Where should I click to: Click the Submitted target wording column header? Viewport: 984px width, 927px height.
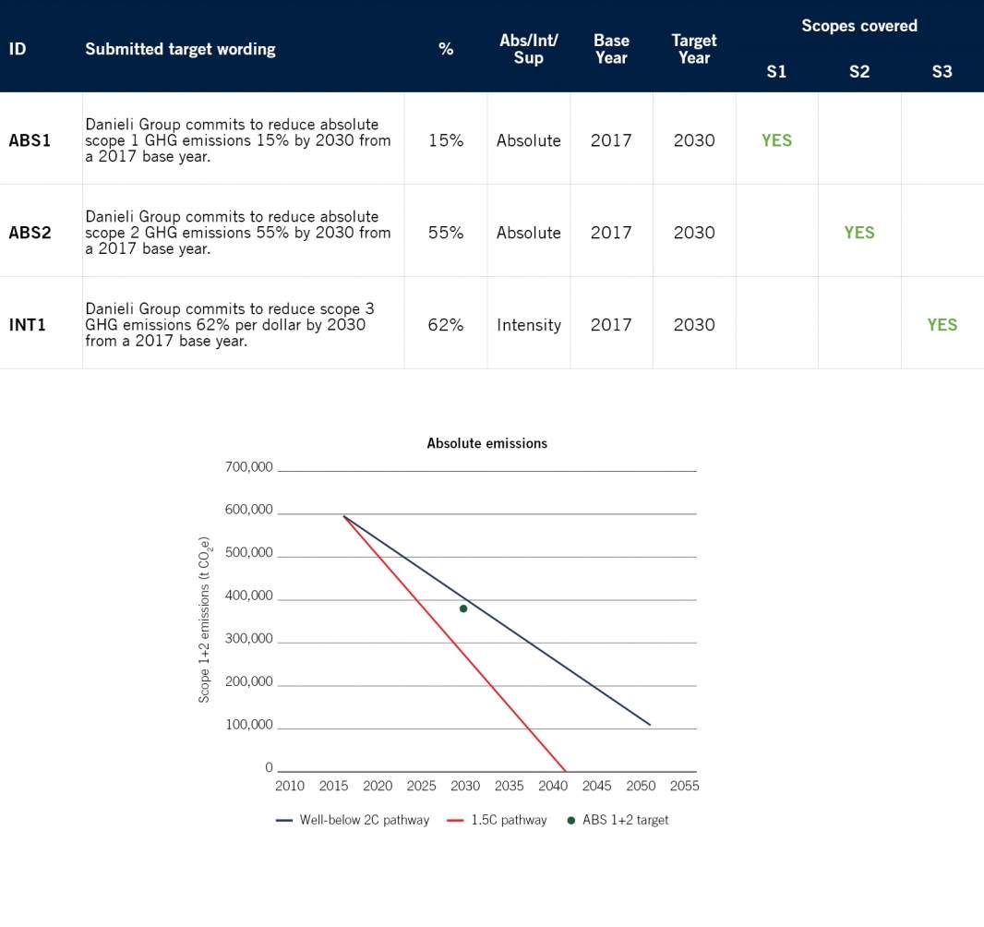click(180, 49)
